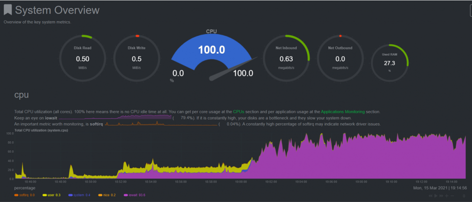Click the 19:10:00 time axis label
The width and height of the screenshot is (472, 202).
(391, 181)
